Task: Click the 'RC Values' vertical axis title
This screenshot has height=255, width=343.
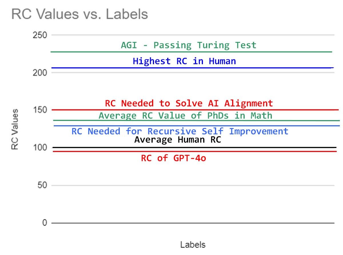Action: [x=15, y=129]
